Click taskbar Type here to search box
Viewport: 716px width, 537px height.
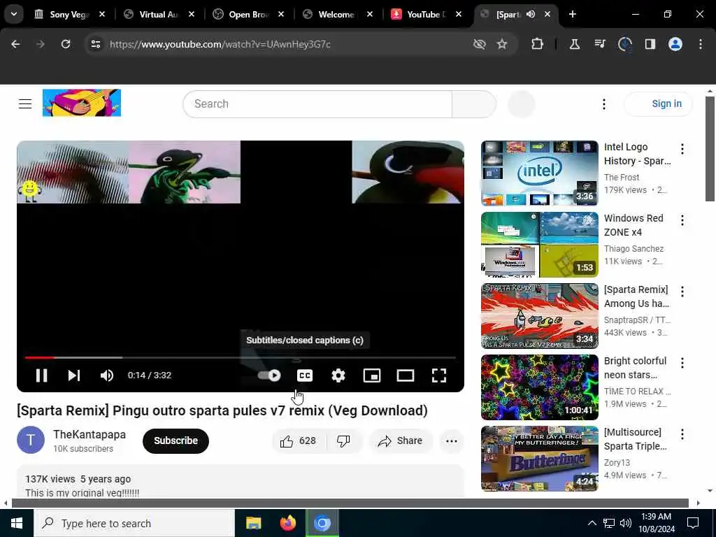(x=134, y=523)
